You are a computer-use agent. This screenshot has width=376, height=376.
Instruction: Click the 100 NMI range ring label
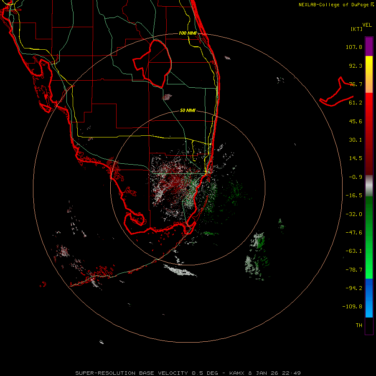point(188,33)
